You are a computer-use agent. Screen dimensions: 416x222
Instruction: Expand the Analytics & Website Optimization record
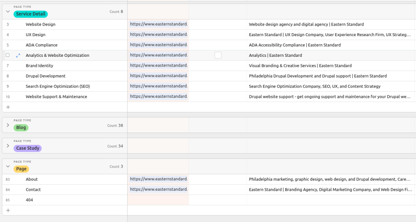click(x=18, y=55)
